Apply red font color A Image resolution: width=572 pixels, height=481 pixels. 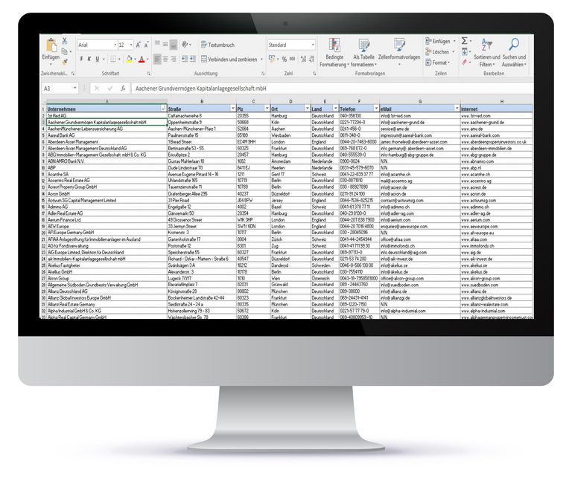(142, 59)
